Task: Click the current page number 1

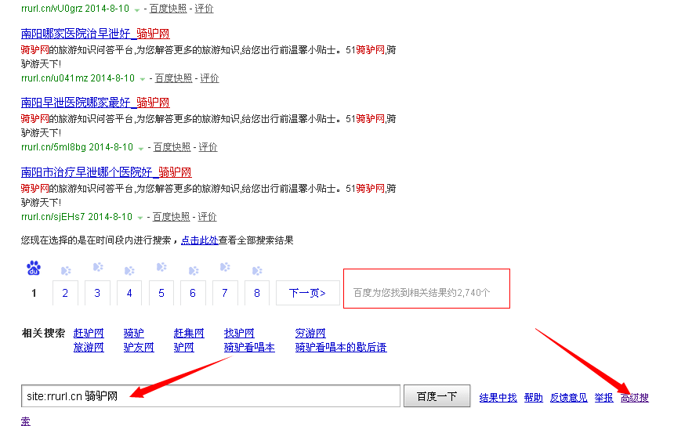Action: [34, 294]
